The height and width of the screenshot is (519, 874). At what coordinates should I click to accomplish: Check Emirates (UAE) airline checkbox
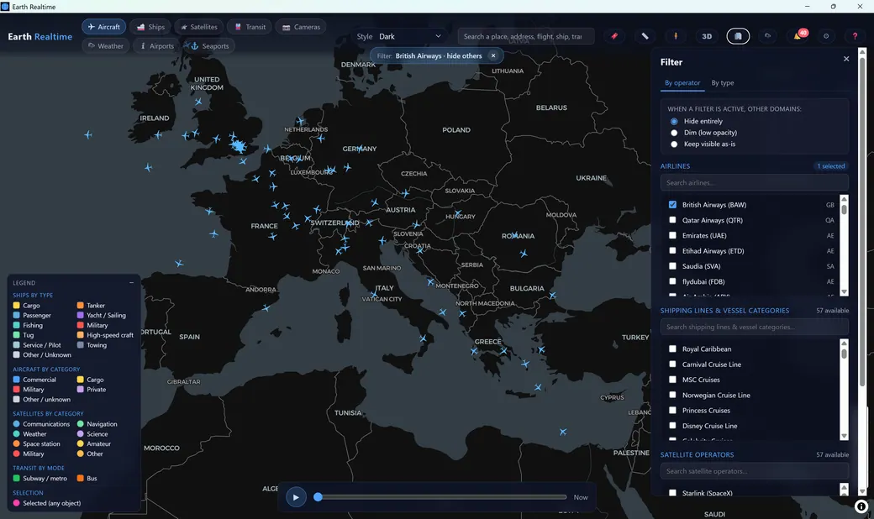[x=672, y=235]
